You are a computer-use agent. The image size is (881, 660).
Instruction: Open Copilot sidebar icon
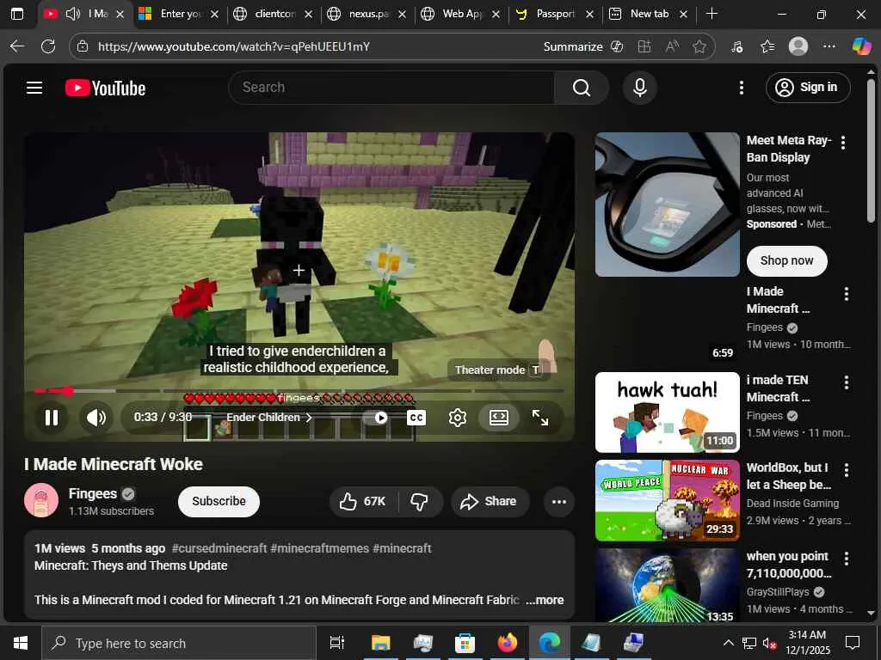[x=860, y=46]
